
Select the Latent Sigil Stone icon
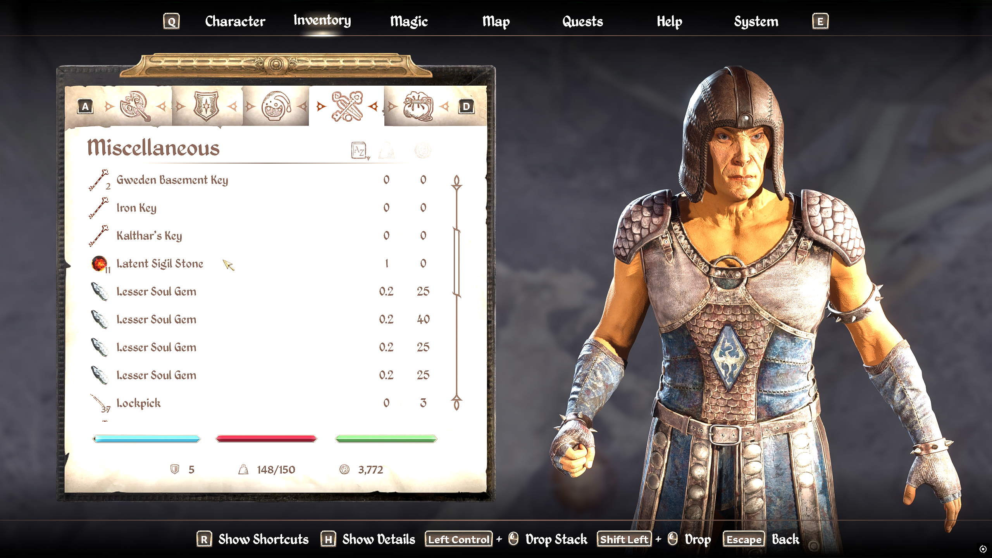[99, 263]
